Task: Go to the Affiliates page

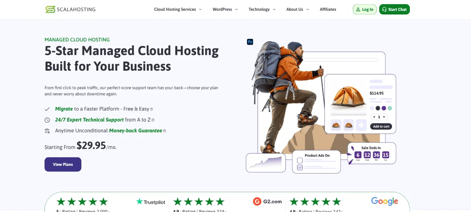Action: tap(328, 10)
